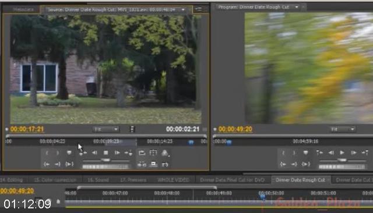This screenshot has width=373, height=213.
Task: Step forward one frame in Source monitor
Action: point(117,152)
